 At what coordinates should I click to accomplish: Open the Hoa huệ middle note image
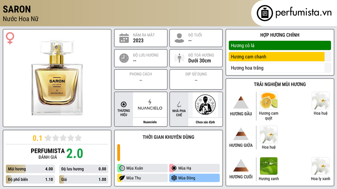pos(269,135)
